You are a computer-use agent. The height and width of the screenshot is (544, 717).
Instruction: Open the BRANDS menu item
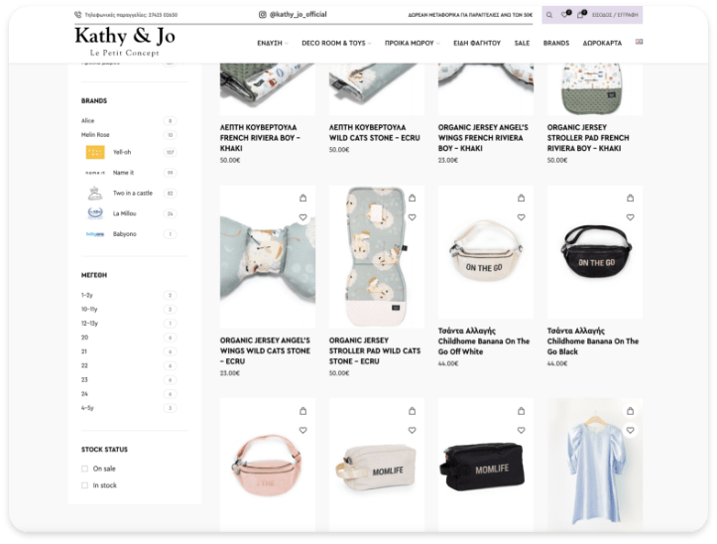pyautogui.click(x=556, y=44)
